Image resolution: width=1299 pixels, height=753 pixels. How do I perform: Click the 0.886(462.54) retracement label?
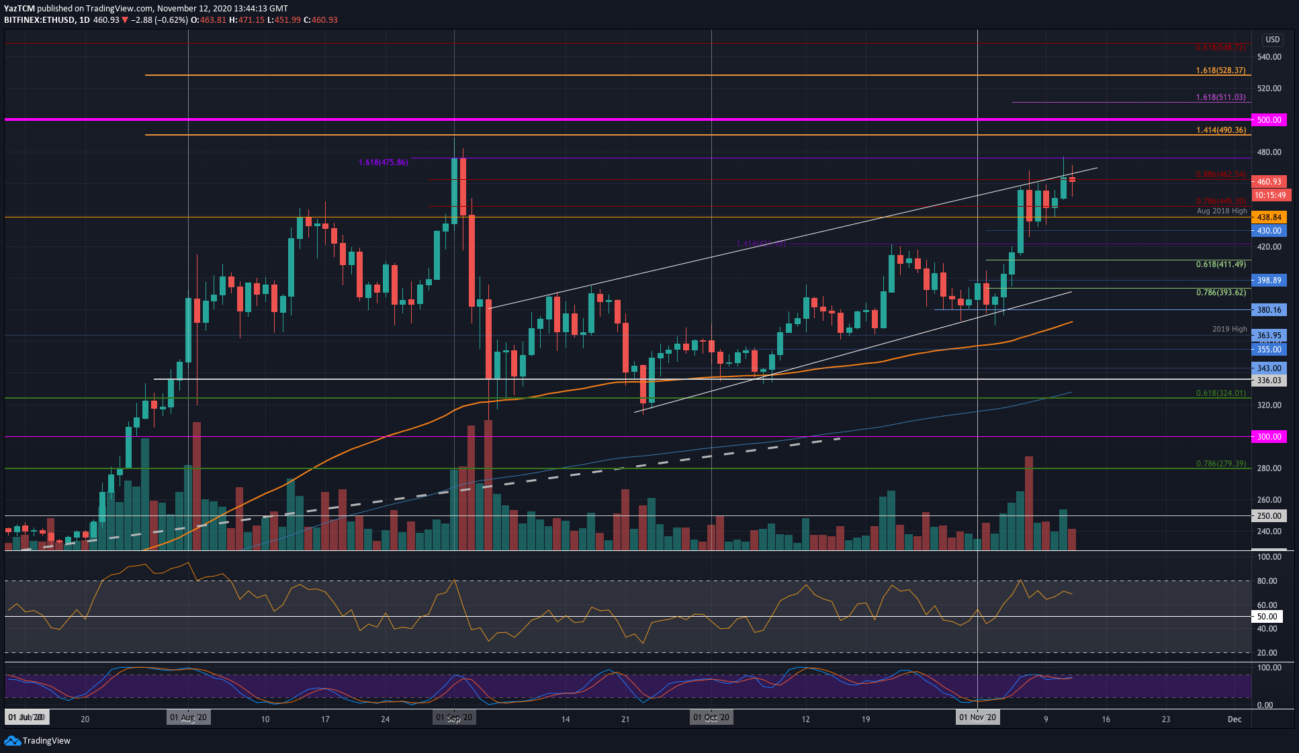coord(1220,174)
